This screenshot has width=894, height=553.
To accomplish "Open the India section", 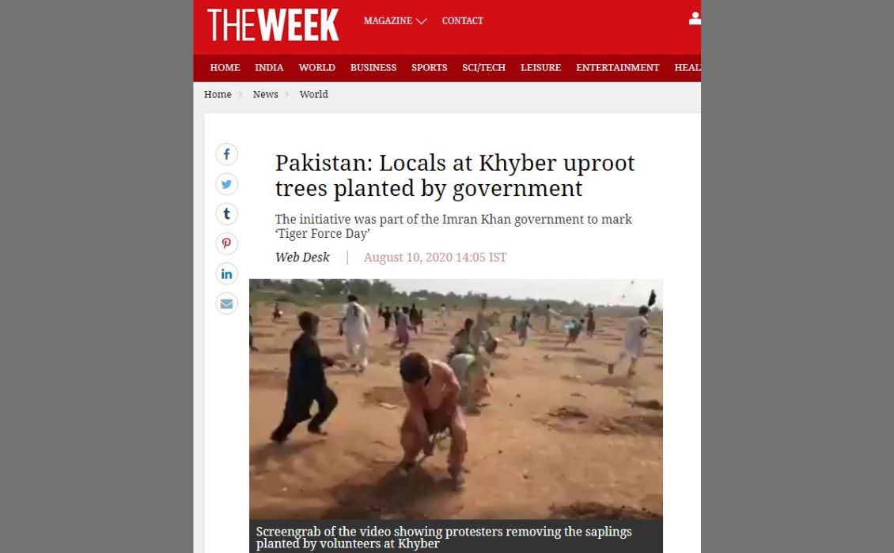I will 269,68.
